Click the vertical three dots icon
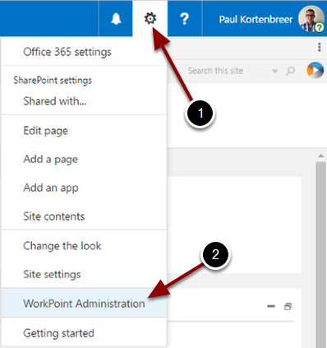Screen dimensions: 327x348 coord(320,47)
